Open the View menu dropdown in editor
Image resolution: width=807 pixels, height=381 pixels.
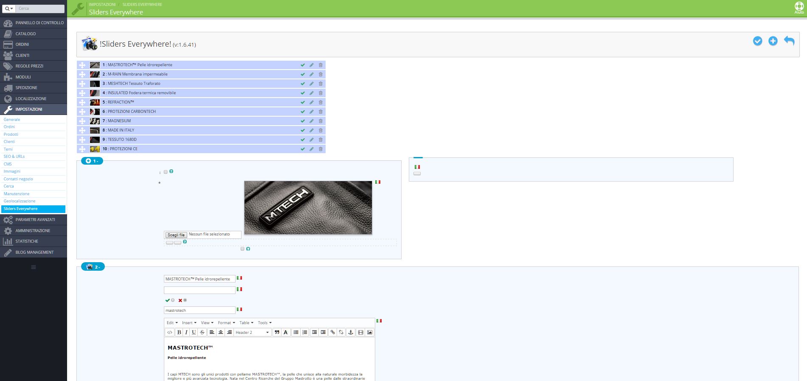point(207,323)
